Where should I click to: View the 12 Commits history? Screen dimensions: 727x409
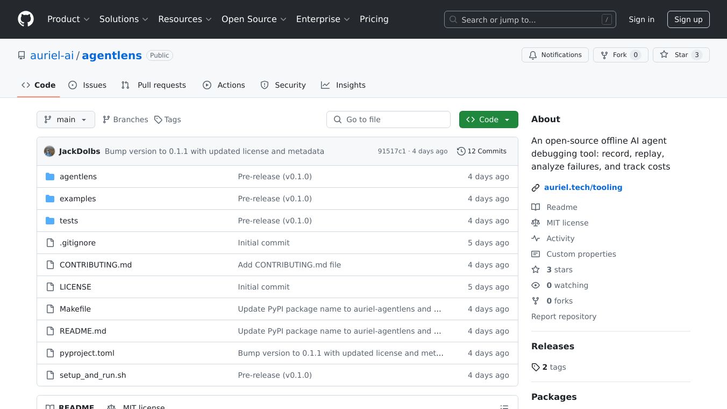point(481,151)
